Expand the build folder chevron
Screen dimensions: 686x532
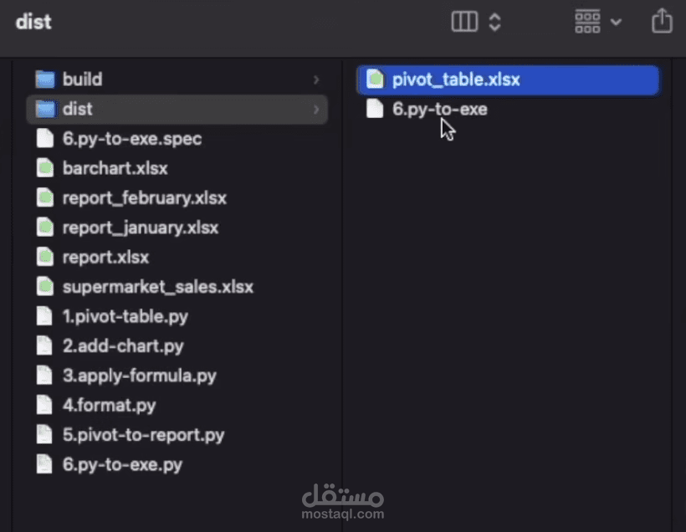(316, 79)
